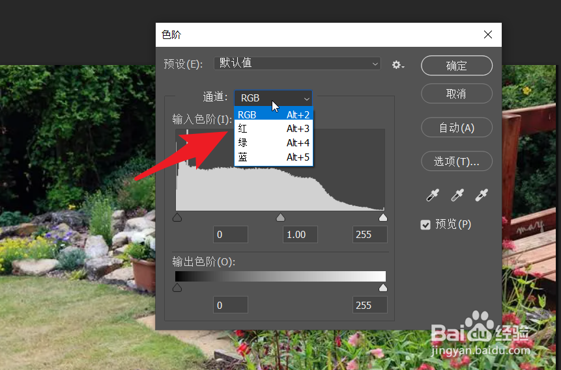
Task: Focus the output highlight field 255
Action: tap(370, 305)
